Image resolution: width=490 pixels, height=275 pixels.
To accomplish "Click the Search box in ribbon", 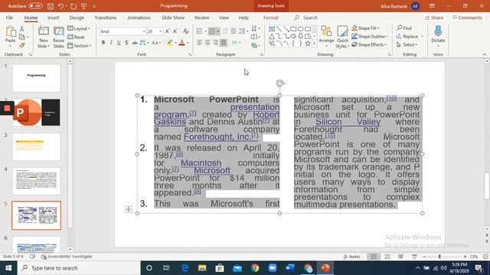I will 306,18.
